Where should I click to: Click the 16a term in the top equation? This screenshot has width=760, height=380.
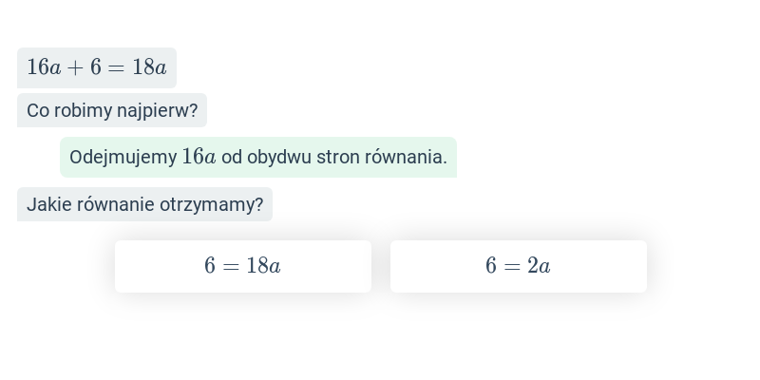pos(44,67)
